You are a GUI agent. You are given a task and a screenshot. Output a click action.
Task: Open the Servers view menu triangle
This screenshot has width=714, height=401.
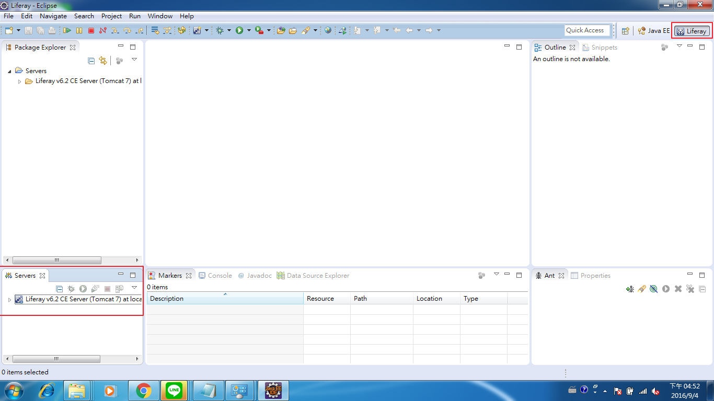pos(134,288)
